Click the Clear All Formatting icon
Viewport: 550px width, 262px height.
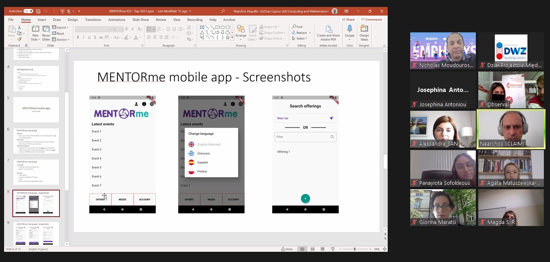click(x=141, y=29)
